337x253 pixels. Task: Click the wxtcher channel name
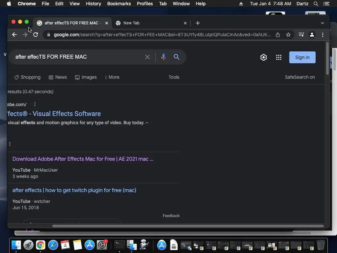42,202
